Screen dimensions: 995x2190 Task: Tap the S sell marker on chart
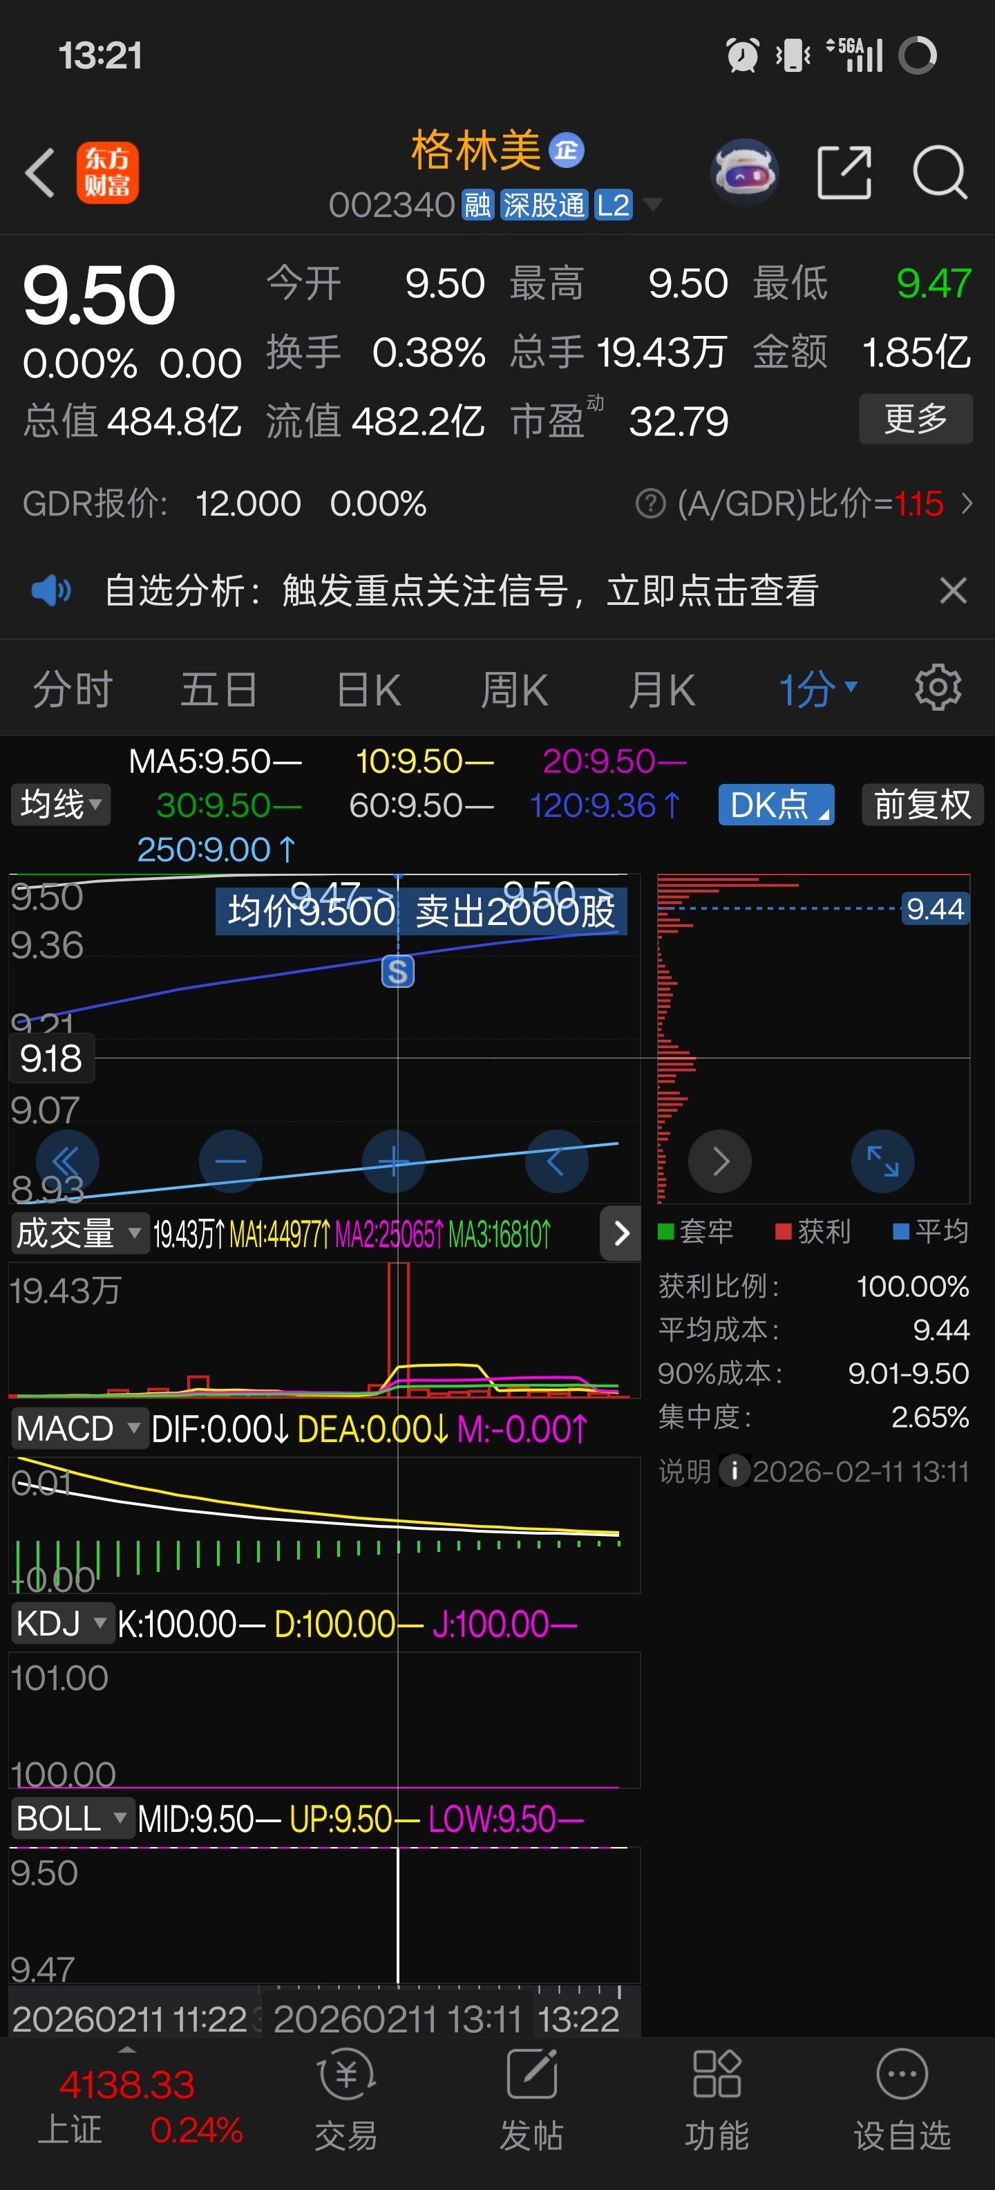(x=398, y=971)
